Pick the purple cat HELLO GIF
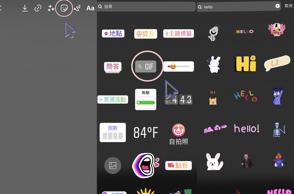The height and width of the screenshot is (194, 294). pyautogui.click(x=278, y=96)
